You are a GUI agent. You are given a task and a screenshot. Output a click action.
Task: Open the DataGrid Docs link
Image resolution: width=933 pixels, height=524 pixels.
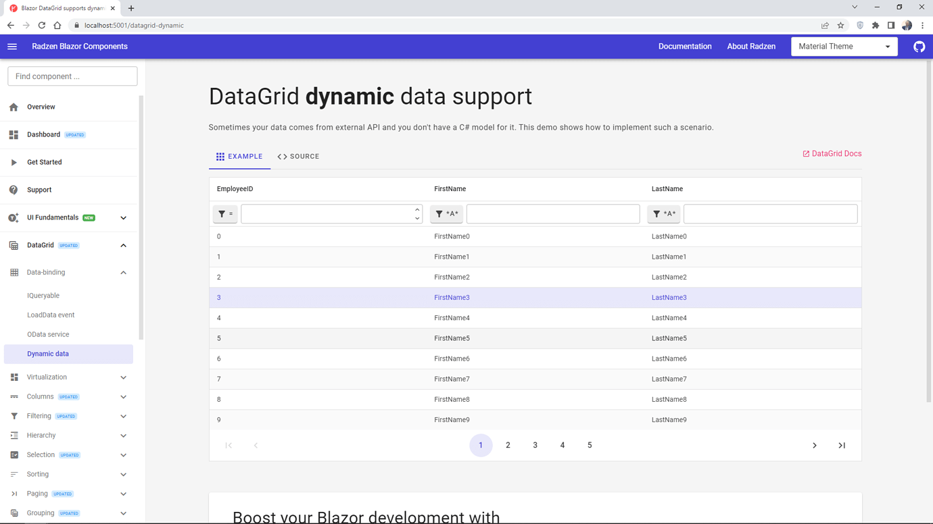point(832,154)
